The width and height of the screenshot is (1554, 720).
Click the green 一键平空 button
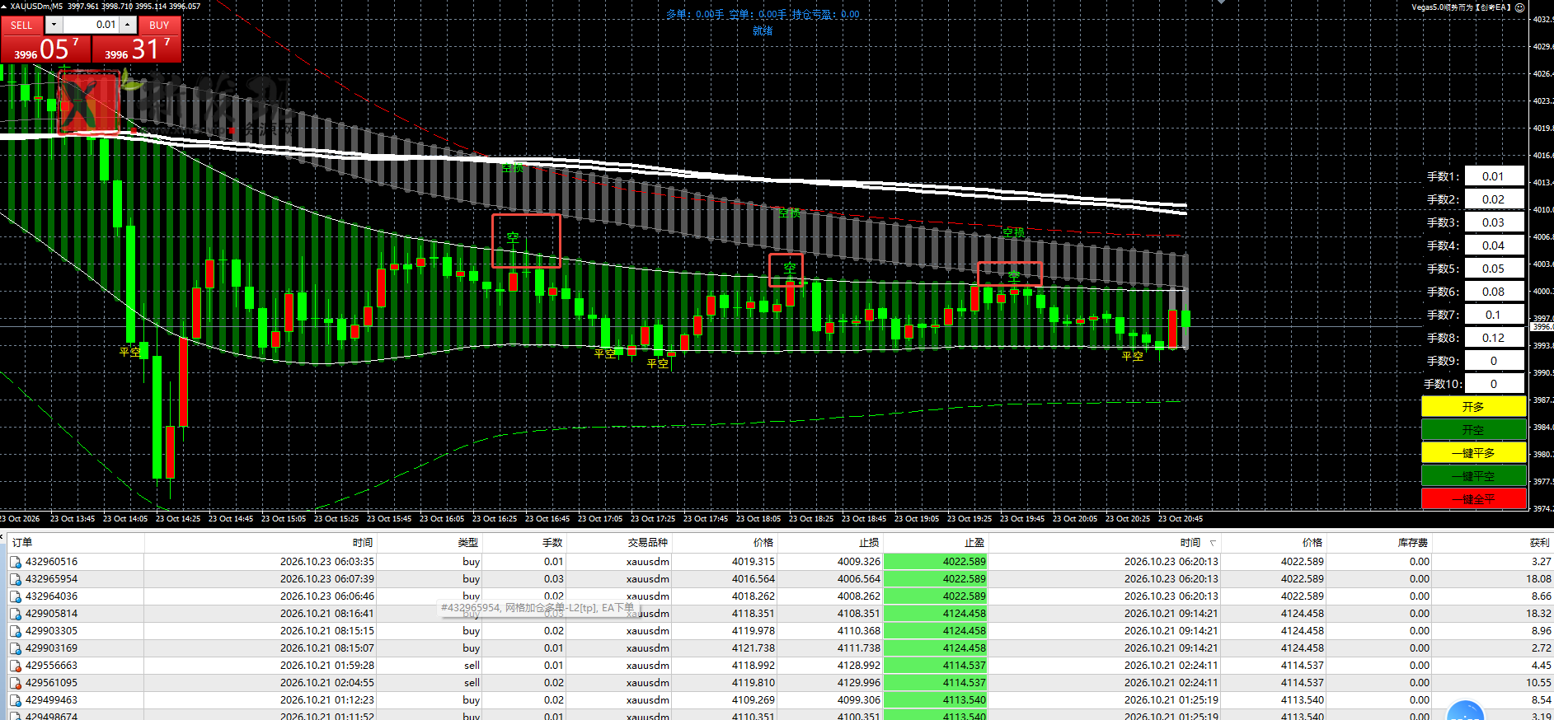coord(1473,476)
